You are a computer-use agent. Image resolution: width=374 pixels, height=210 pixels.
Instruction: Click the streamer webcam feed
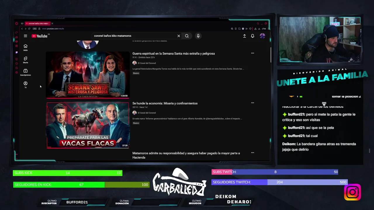pyautogui.click(x=320, y=39)
